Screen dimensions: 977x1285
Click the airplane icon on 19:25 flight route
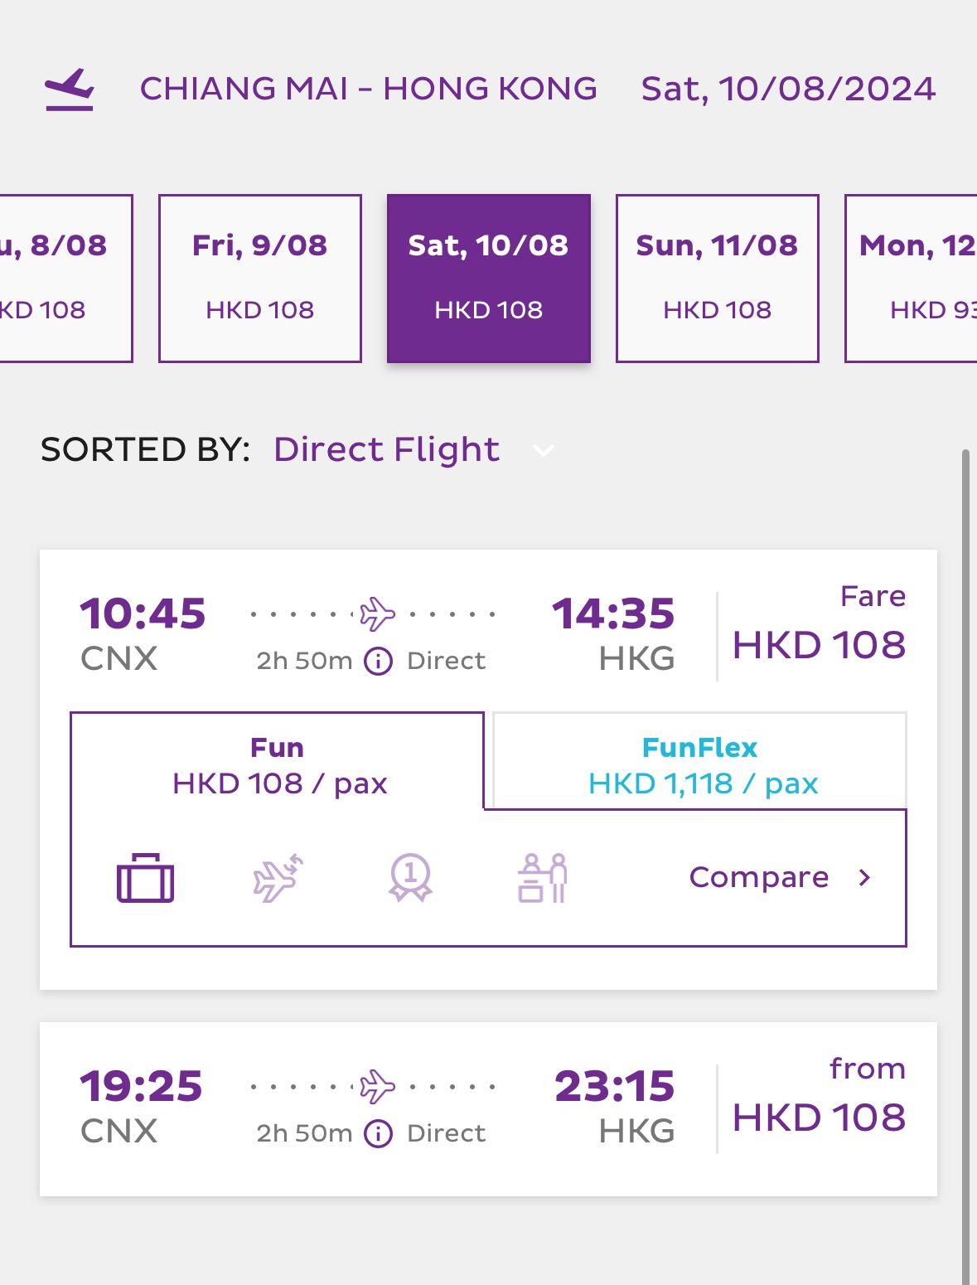tap(377, 1086)
